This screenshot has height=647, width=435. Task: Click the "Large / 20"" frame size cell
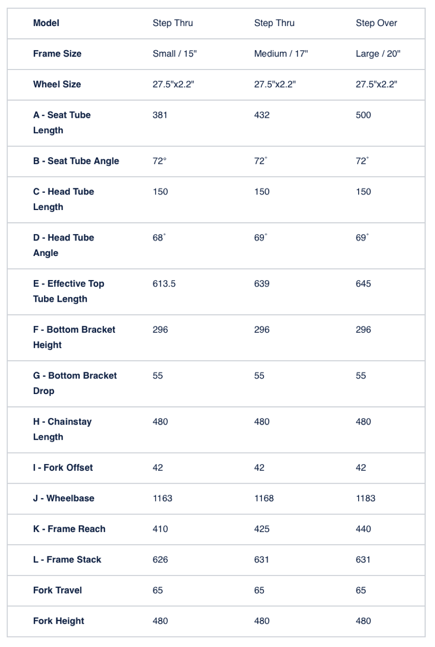tap(378, 54)
